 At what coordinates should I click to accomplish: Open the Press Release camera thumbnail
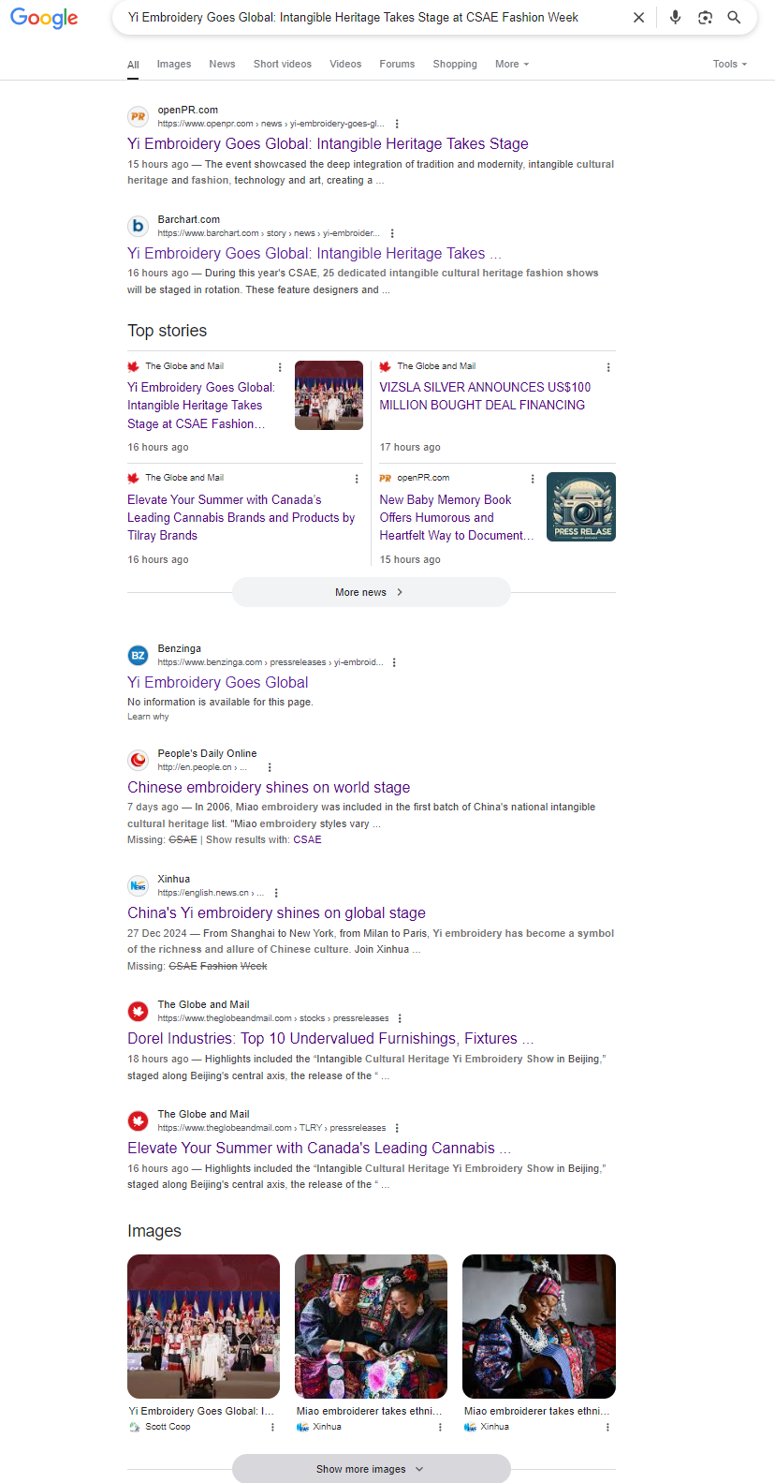(580, 507)
